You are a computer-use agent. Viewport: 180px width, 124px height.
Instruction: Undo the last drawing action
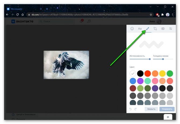point(130,109)
